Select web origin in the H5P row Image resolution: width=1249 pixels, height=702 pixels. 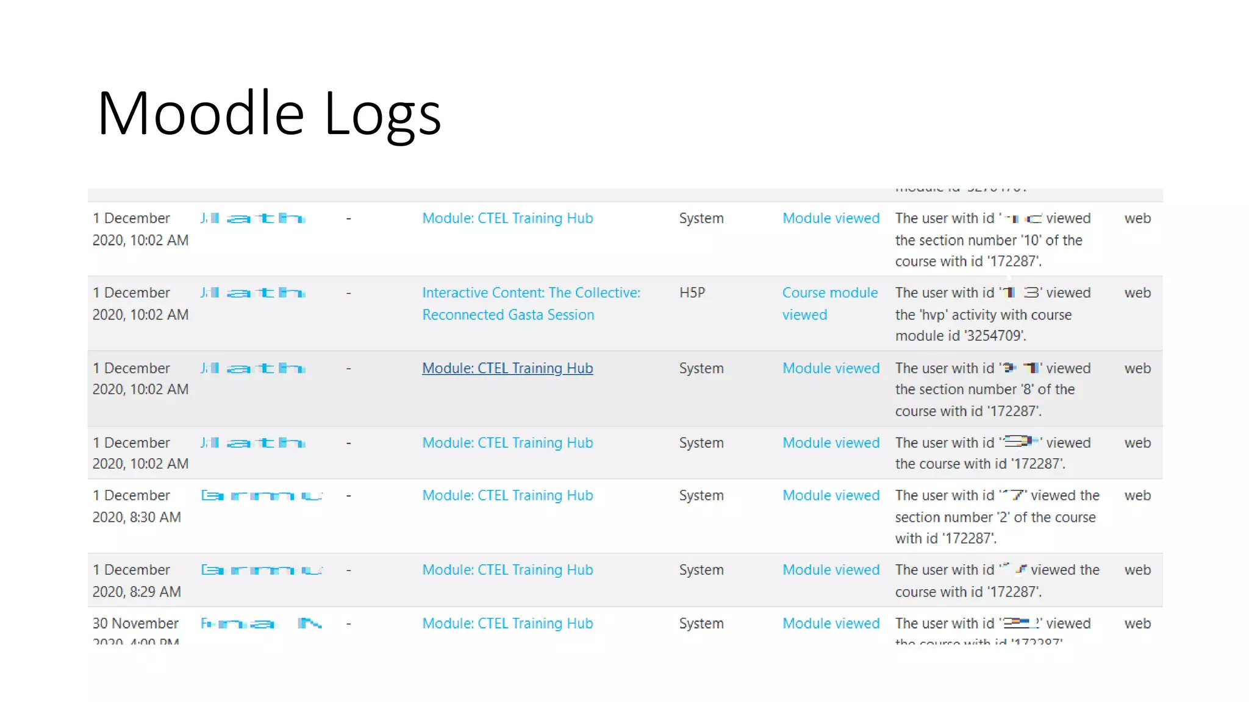coord(1137,292)
